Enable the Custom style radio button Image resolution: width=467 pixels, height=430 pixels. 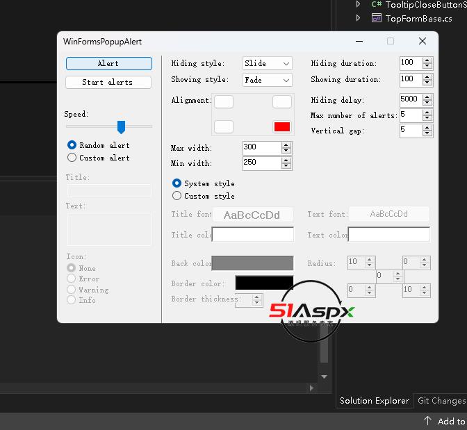point(177,196)
